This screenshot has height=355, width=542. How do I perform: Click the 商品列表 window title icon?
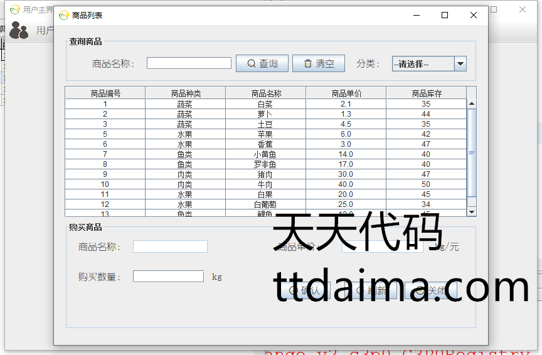pyautogui.click(x=63, y=15)
